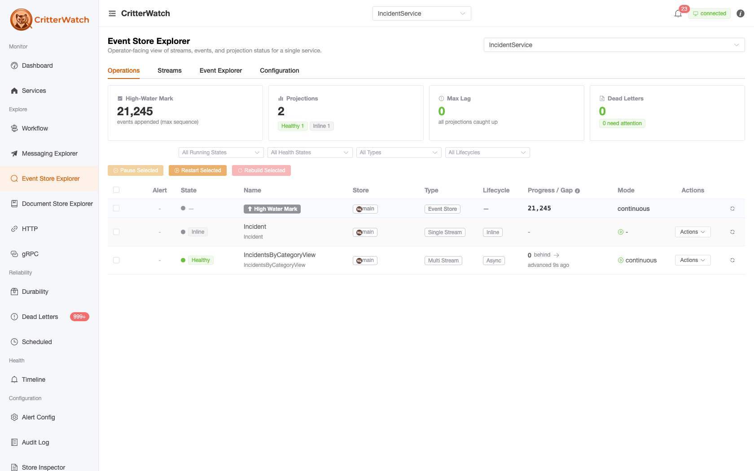
Task: Open Dashboard from the sidebar
Action: (49, 65)
